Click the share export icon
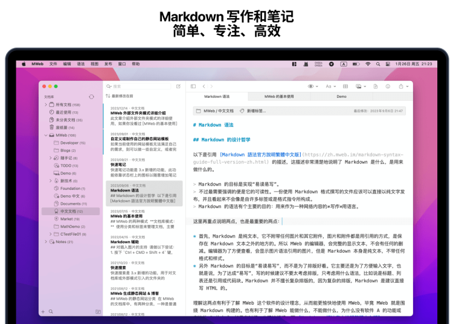453x324 pixels. 402,86
